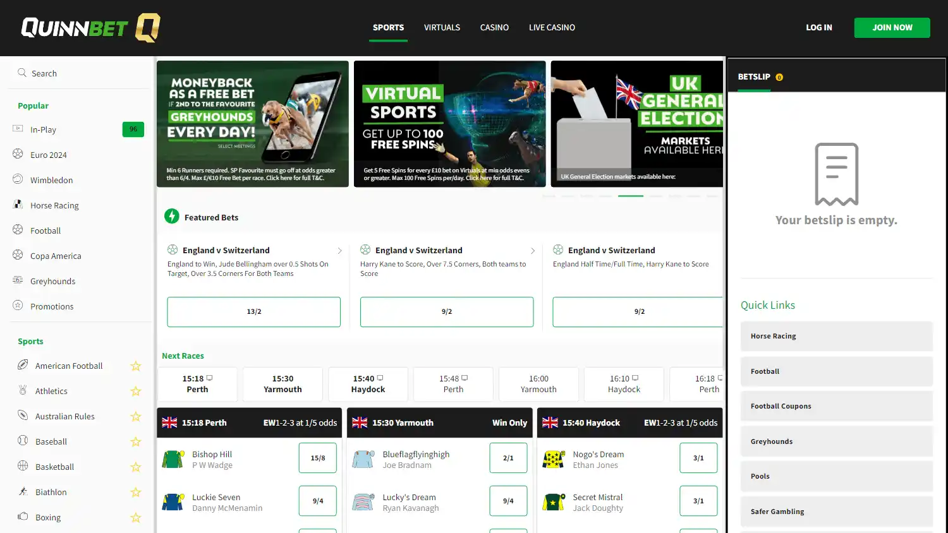Select the 16:00 Yarmouth race tab
The height and width of the screenshot is (533, 948).
(x=538, y=384)
